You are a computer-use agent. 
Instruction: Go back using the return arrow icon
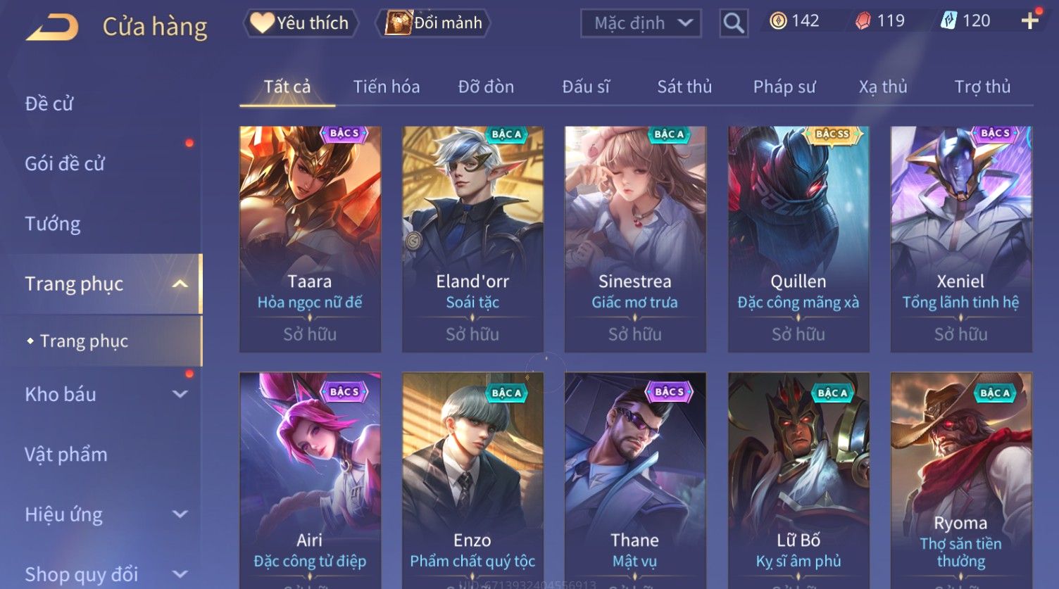[x=52, y=27]
